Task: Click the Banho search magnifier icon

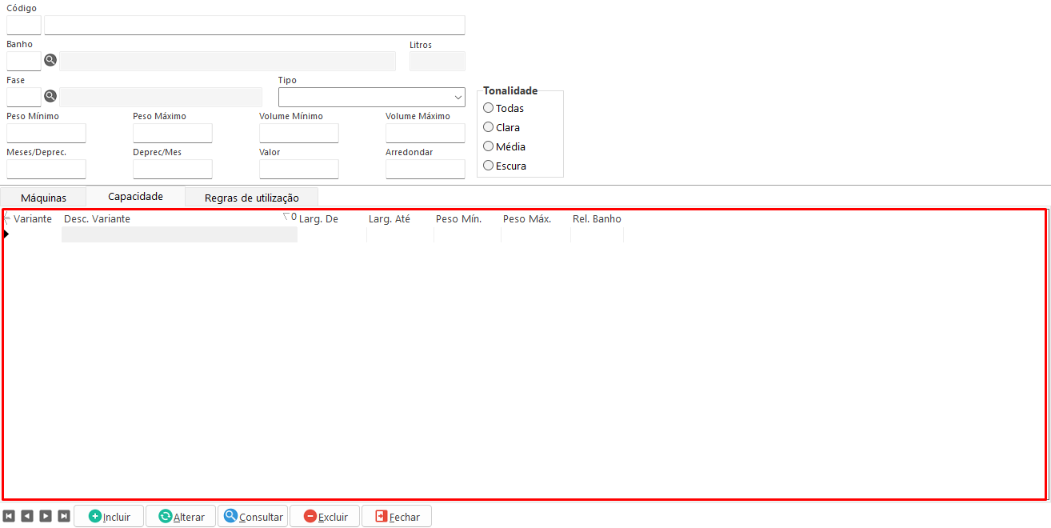Action: [x=50, y=61]
